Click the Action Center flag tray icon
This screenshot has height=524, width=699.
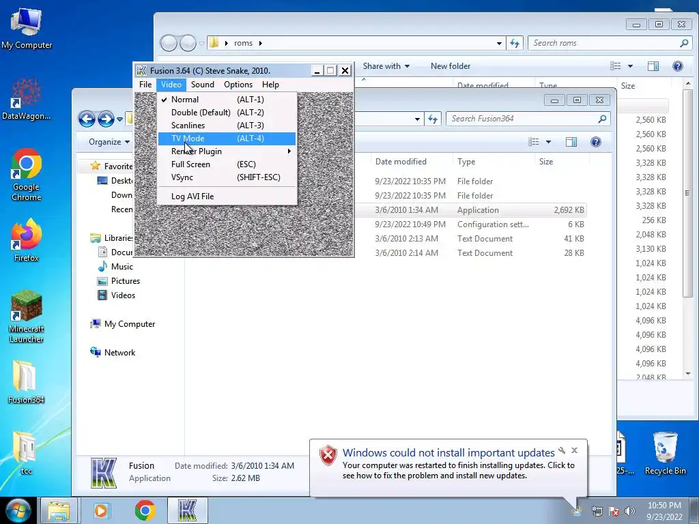614,511
